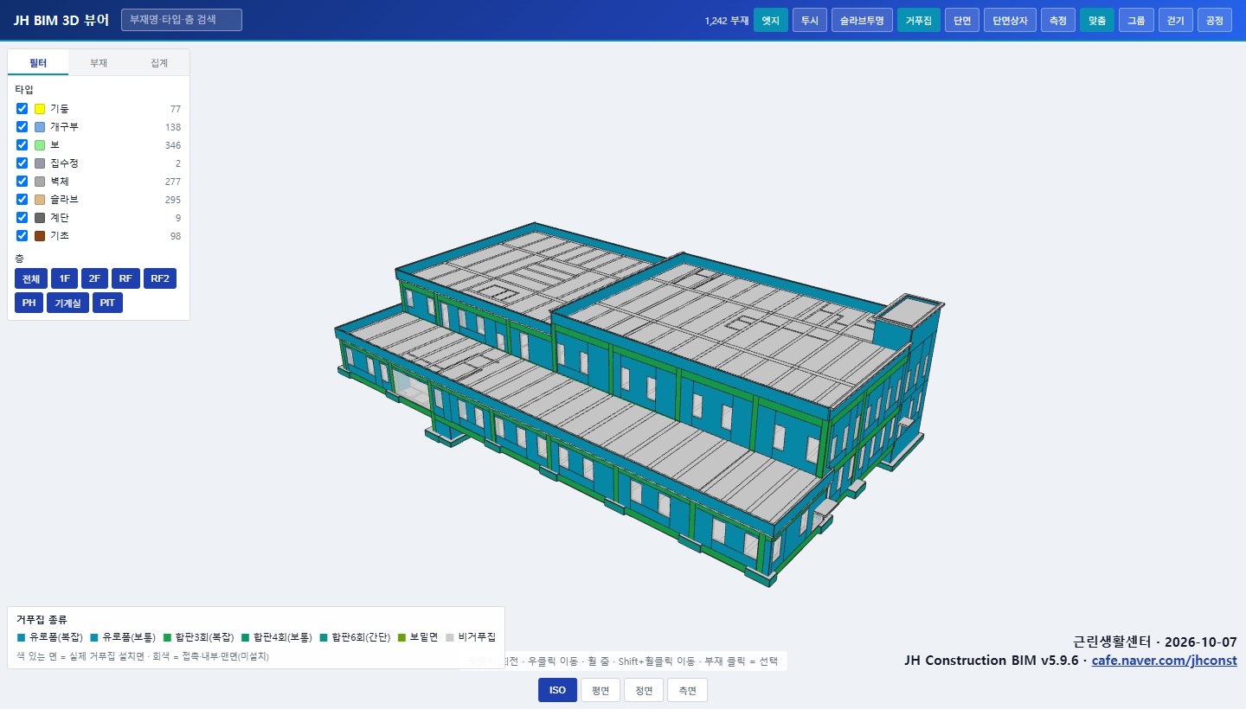Open the cafe.naver.com/jhconst link
This screenshot has height=709, width=1246.
1164,661
